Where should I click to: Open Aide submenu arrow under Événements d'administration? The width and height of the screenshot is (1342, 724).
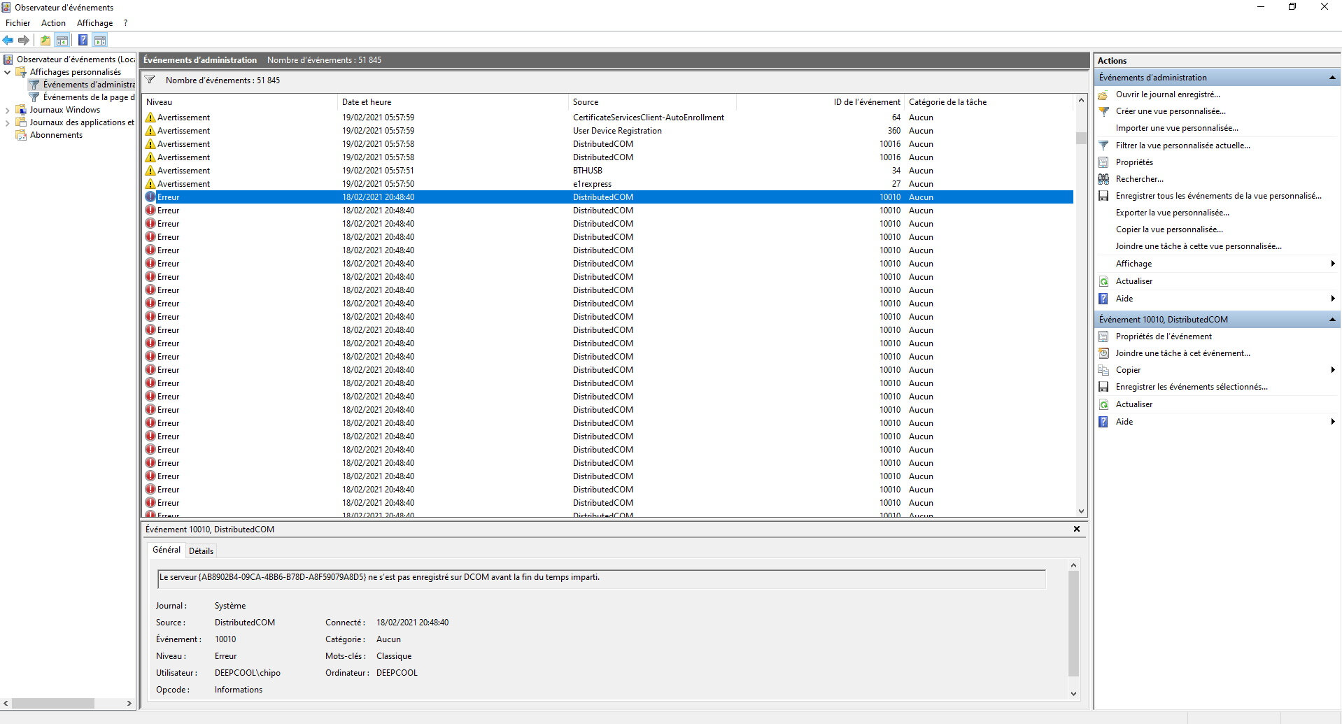pos(1332,299)
